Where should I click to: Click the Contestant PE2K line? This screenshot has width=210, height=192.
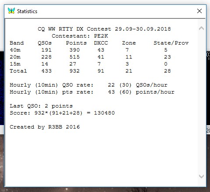click(80, 36)
